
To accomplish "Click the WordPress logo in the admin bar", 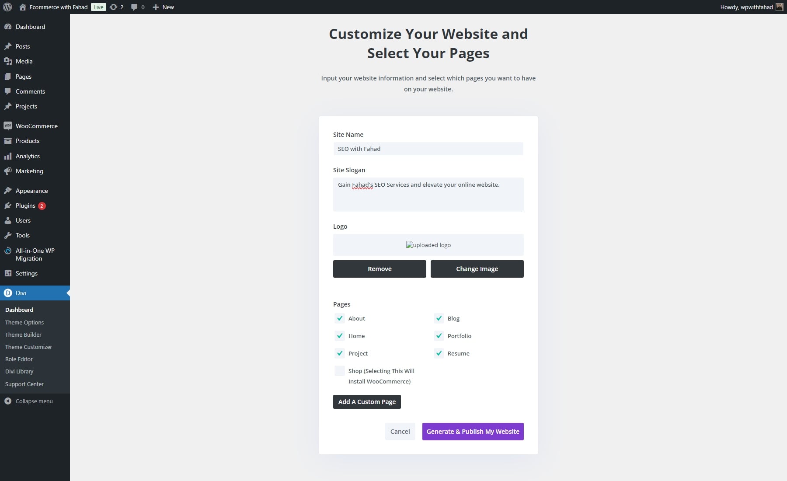I will (7, 7).
